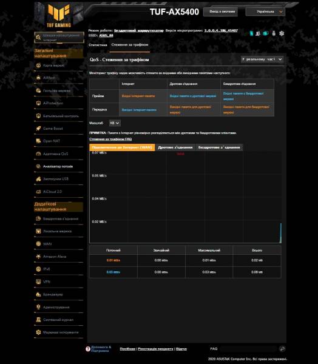This screenshot has width=318, height=364.
Task: Click the blue 0.03 current value
Action: pyautogui.click(x=113, y=272)
